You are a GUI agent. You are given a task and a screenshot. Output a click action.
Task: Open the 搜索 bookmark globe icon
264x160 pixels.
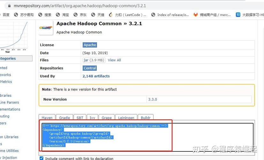tap(40, 15)
